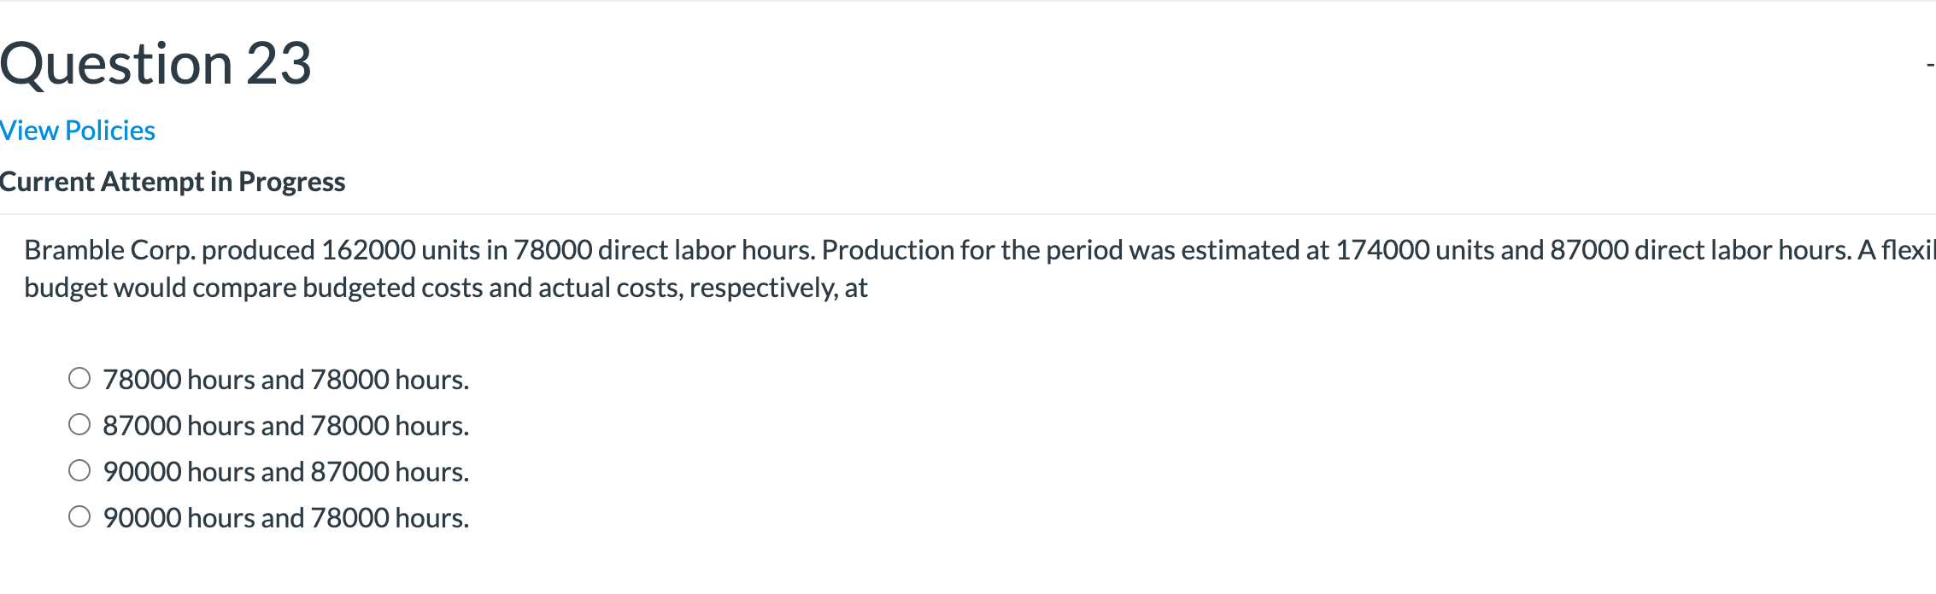Click the Question 23 heading
The image size is (1936, 594).
click(x=156, y=60)
